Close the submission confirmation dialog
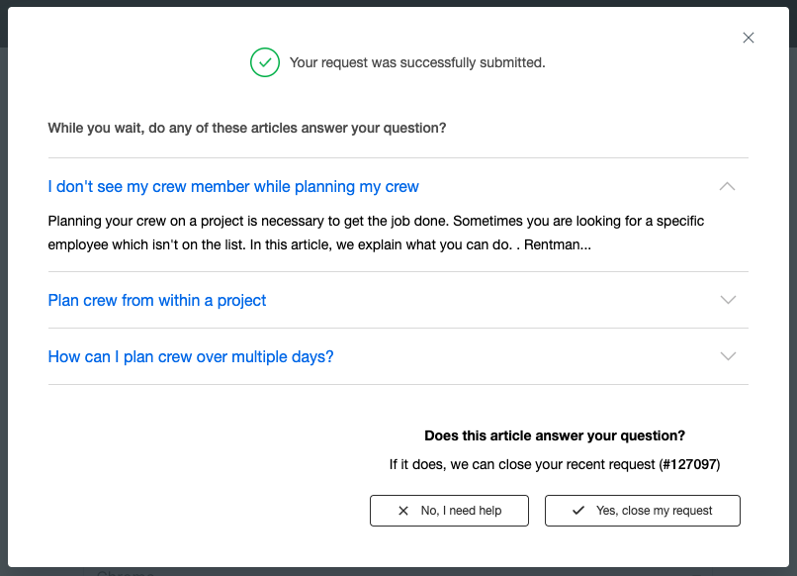Screen dimensions: 797x576 749,38
